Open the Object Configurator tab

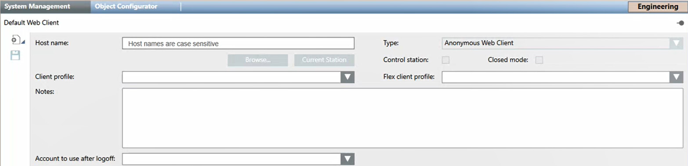point(126,7)
